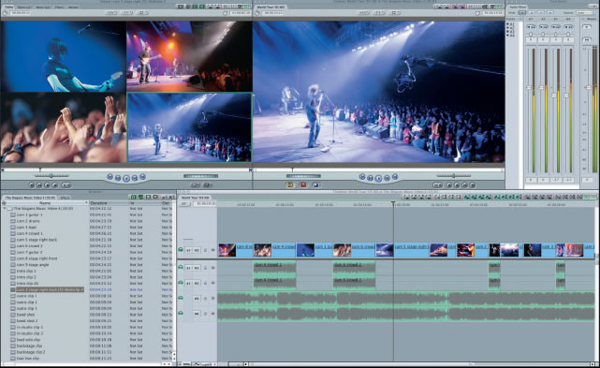The image size is (600, 368).
Task: Adjust the Viewer shuttle slider
Action: pos(51,176)
